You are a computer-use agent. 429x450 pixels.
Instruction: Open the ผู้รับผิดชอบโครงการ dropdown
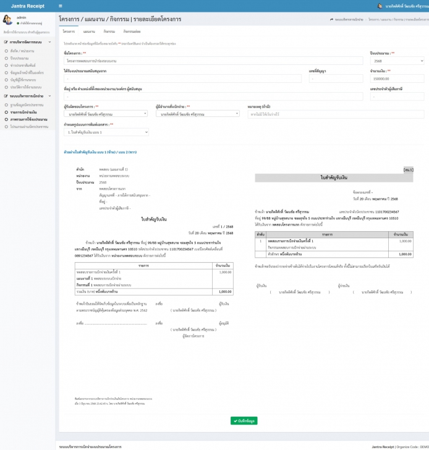point(106,114)
